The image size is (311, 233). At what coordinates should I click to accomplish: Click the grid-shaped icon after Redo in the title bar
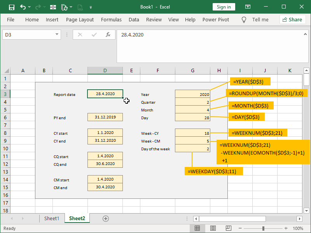pyautogui.click(x=53, y=7)
